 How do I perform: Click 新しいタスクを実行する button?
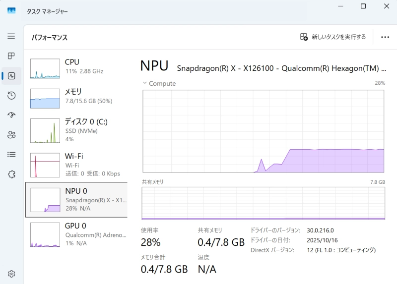[332, 37]
